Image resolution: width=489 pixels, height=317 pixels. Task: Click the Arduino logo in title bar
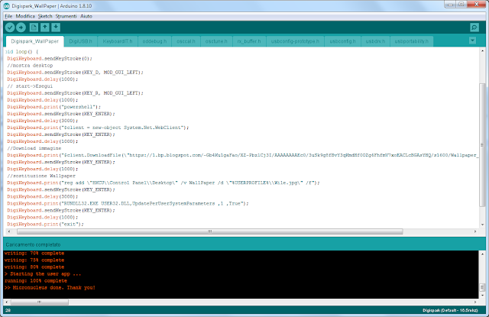pos(7,5)
